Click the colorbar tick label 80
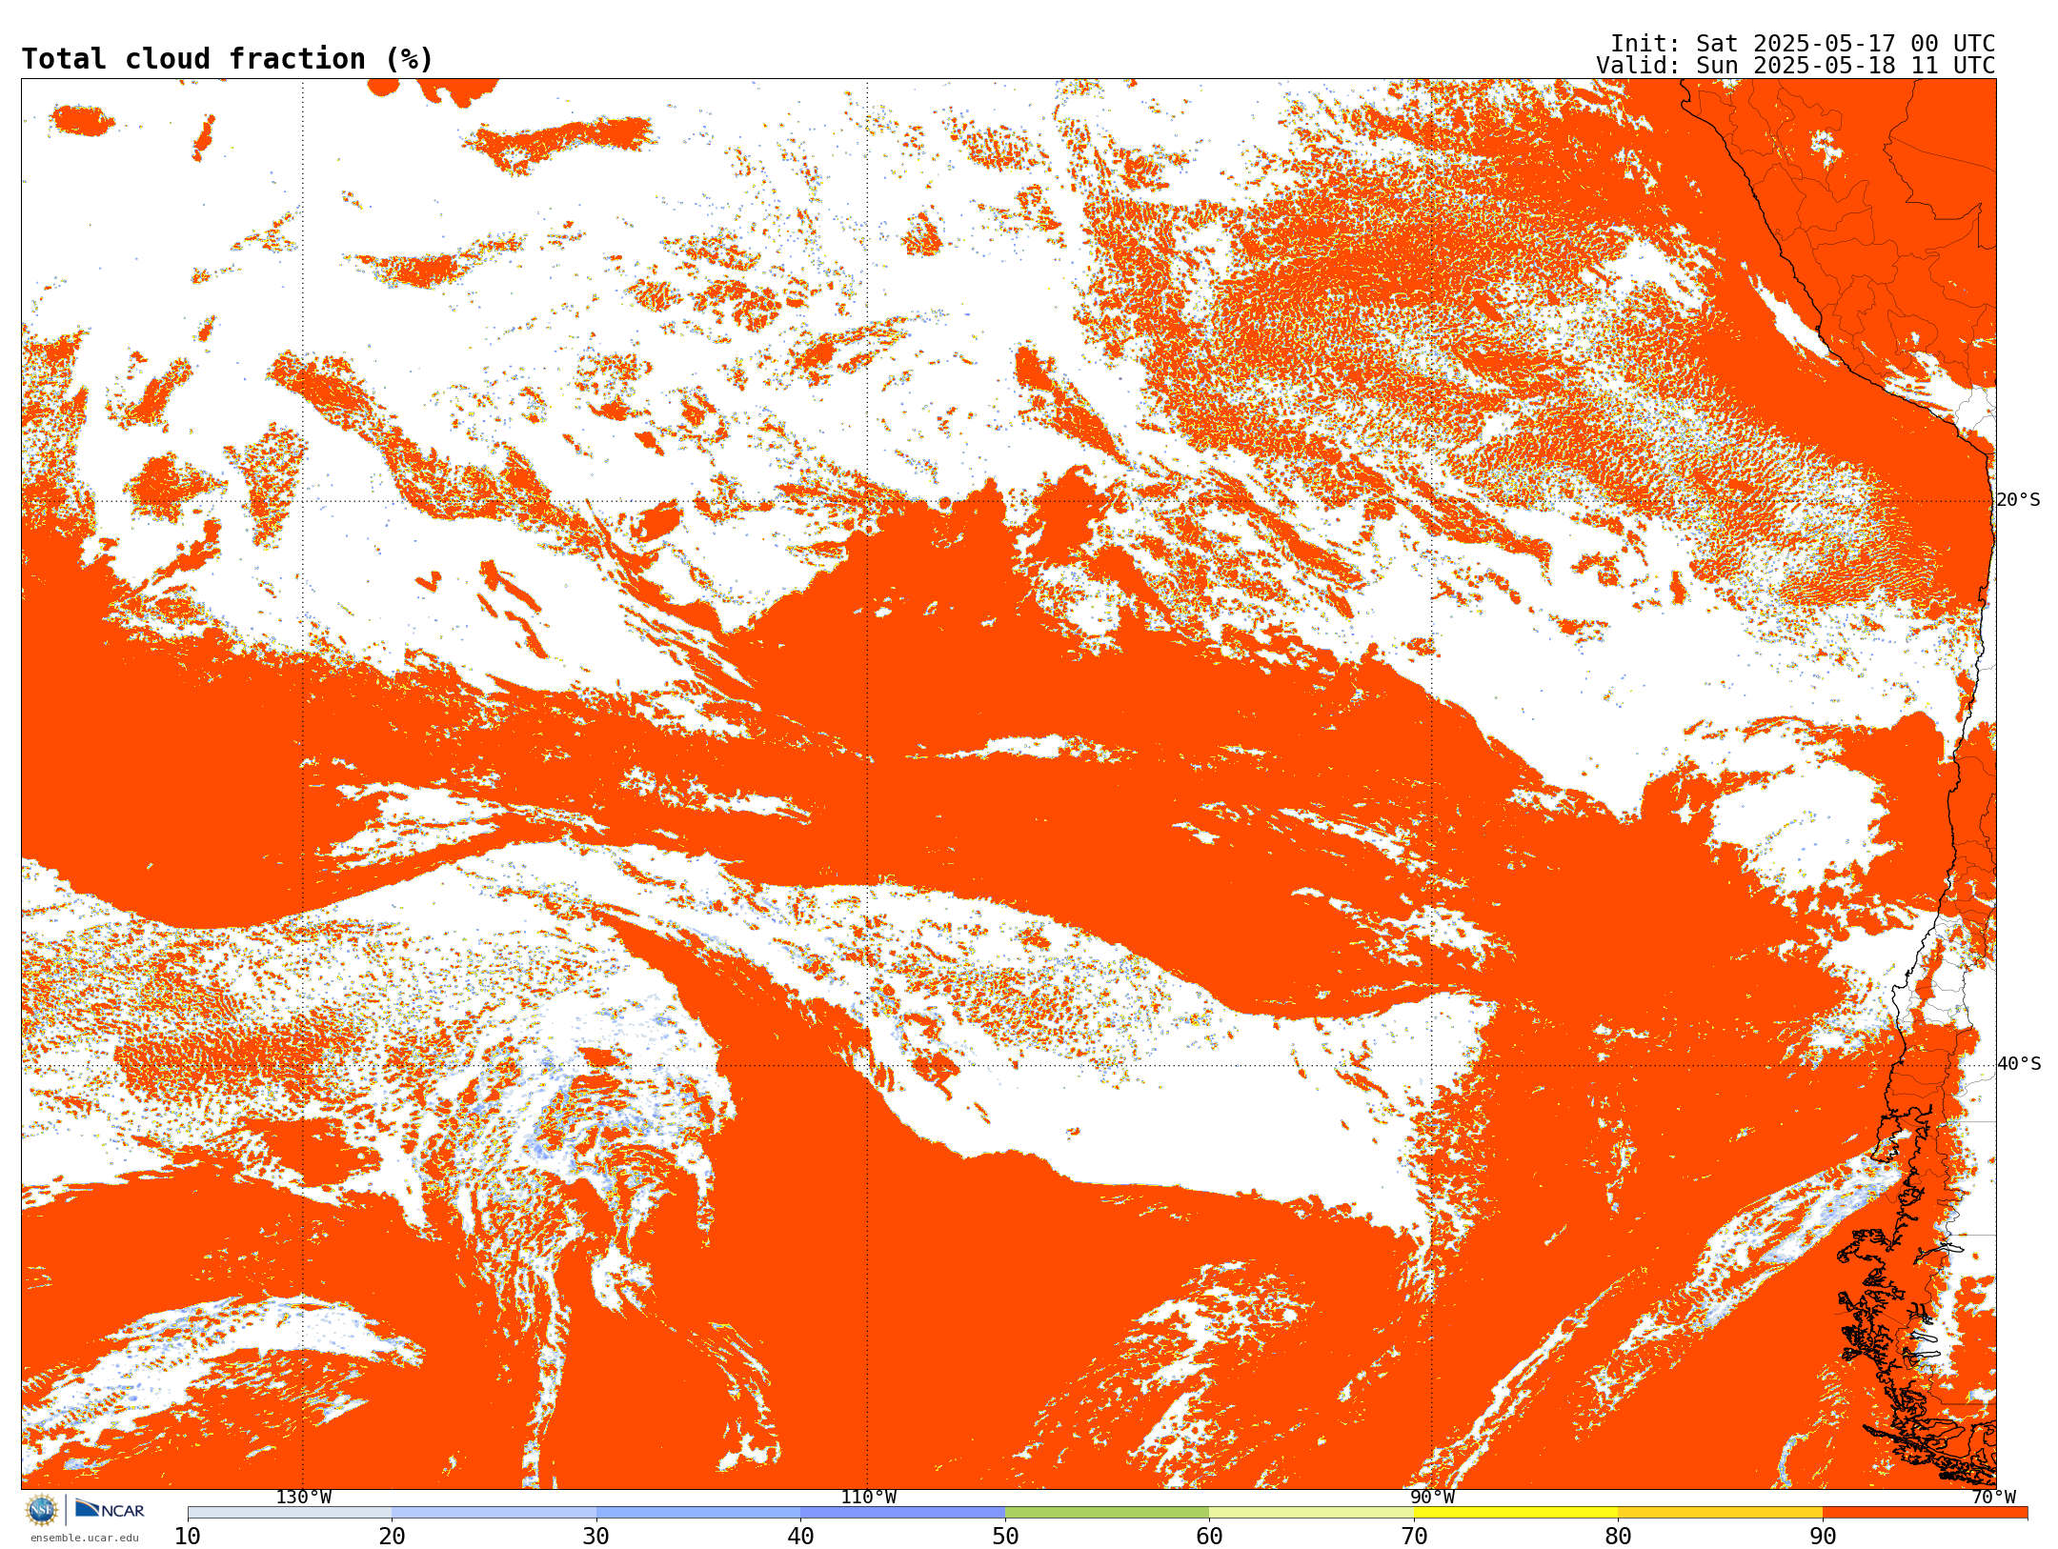The height and width of the screenshot is (1549, 2058). point(1618,1537)
